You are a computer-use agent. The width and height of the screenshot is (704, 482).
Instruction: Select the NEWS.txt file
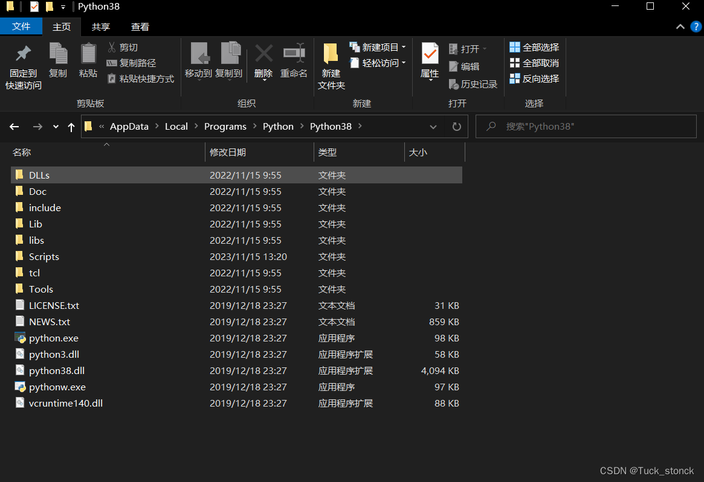236,322
